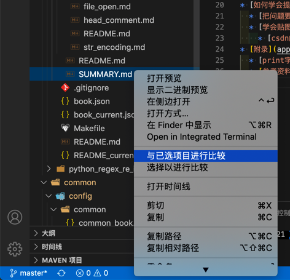This screenshot has width=290, height=280.
Task: Choose 打开方式... menu entry
Action: pyautogui.click(x=206, y=113)
